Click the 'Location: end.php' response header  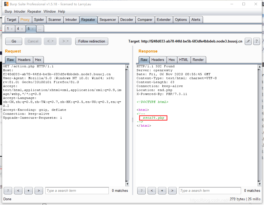[x=154, y=90]
